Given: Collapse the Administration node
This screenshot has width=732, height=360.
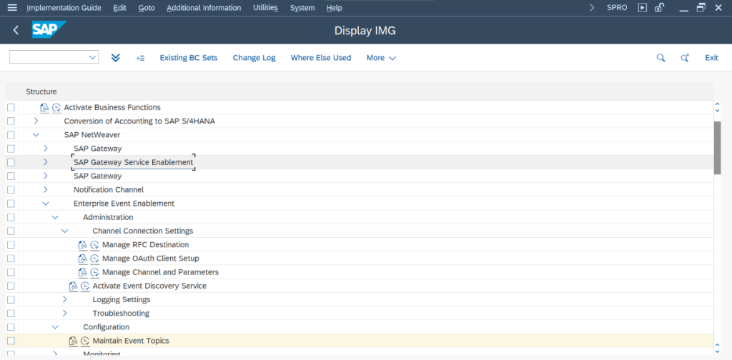Looking at the screenshot, I should [55, 217].
